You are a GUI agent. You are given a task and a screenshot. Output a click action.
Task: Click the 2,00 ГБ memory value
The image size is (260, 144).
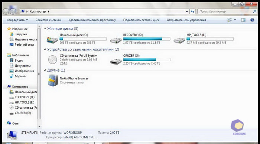click(x=114, y=132)
